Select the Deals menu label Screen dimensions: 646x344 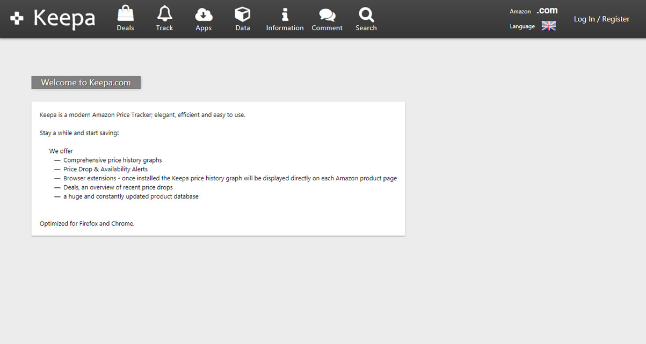tap(126, 28)
